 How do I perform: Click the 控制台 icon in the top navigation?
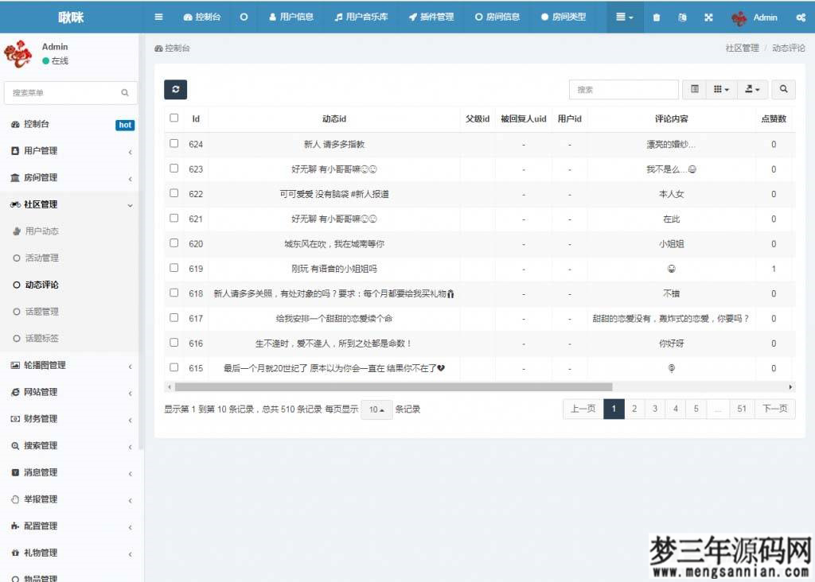[x=201, y=17]
